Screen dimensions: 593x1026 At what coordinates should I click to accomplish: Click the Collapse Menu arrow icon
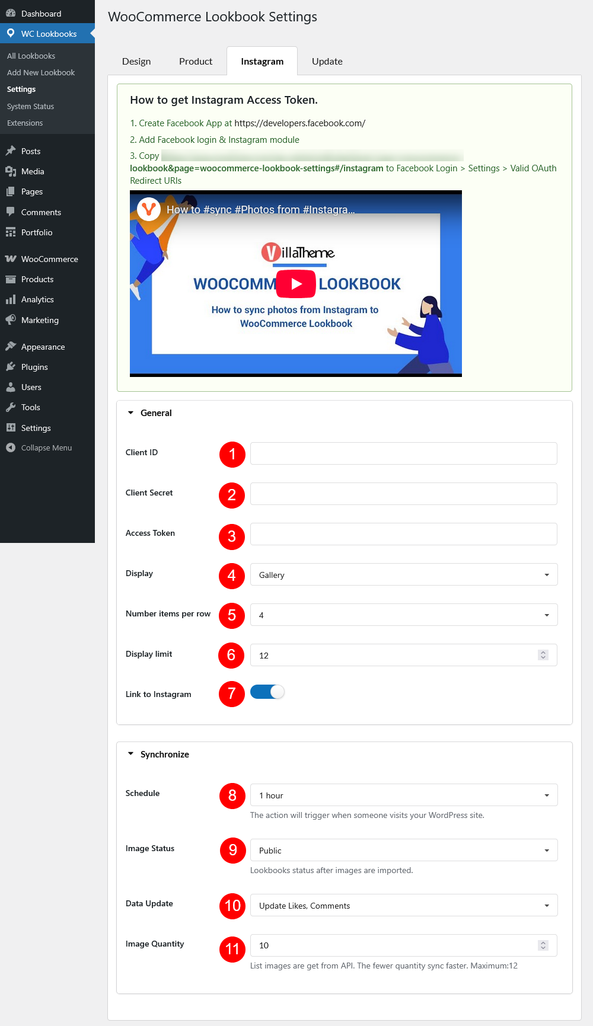click(x=11, y=448)
